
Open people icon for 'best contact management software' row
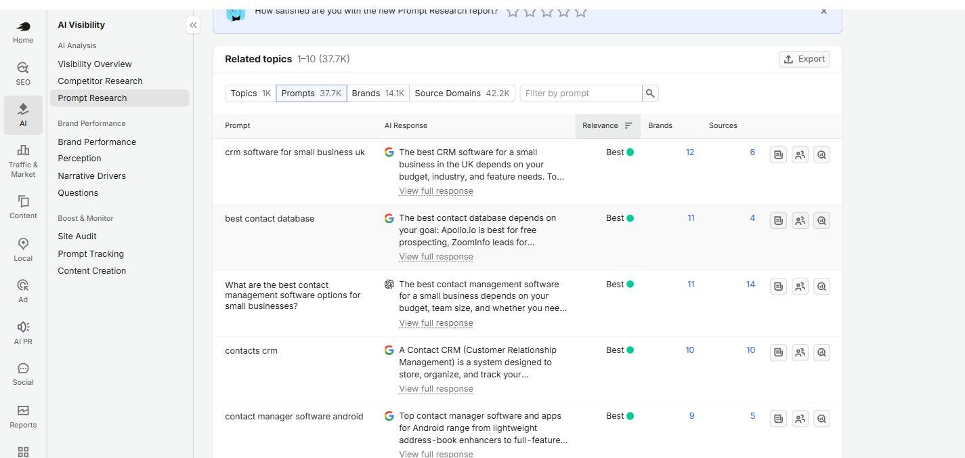pyautogui.click(x=800, y=287)
